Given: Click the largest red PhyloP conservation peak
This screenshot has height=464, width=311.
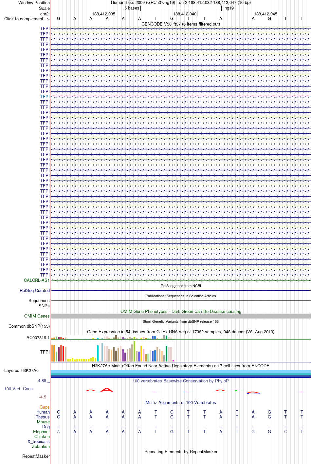Looking at the screenshot, I should click(107, 390).
